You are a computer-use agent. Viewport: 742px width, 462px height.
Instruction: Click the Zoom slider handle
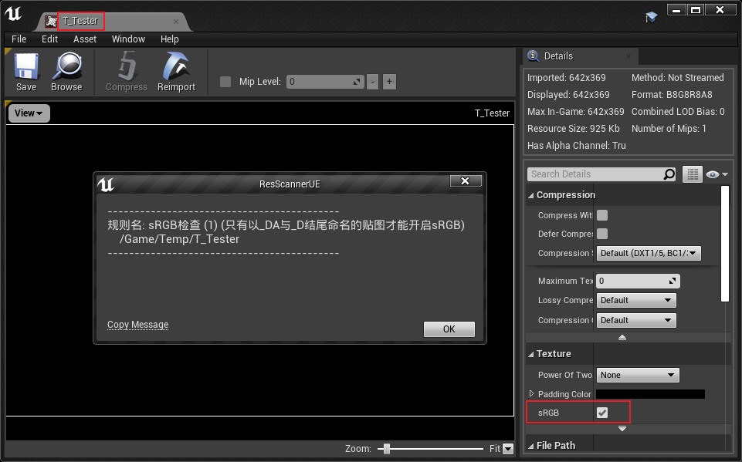tap(387, 449)
